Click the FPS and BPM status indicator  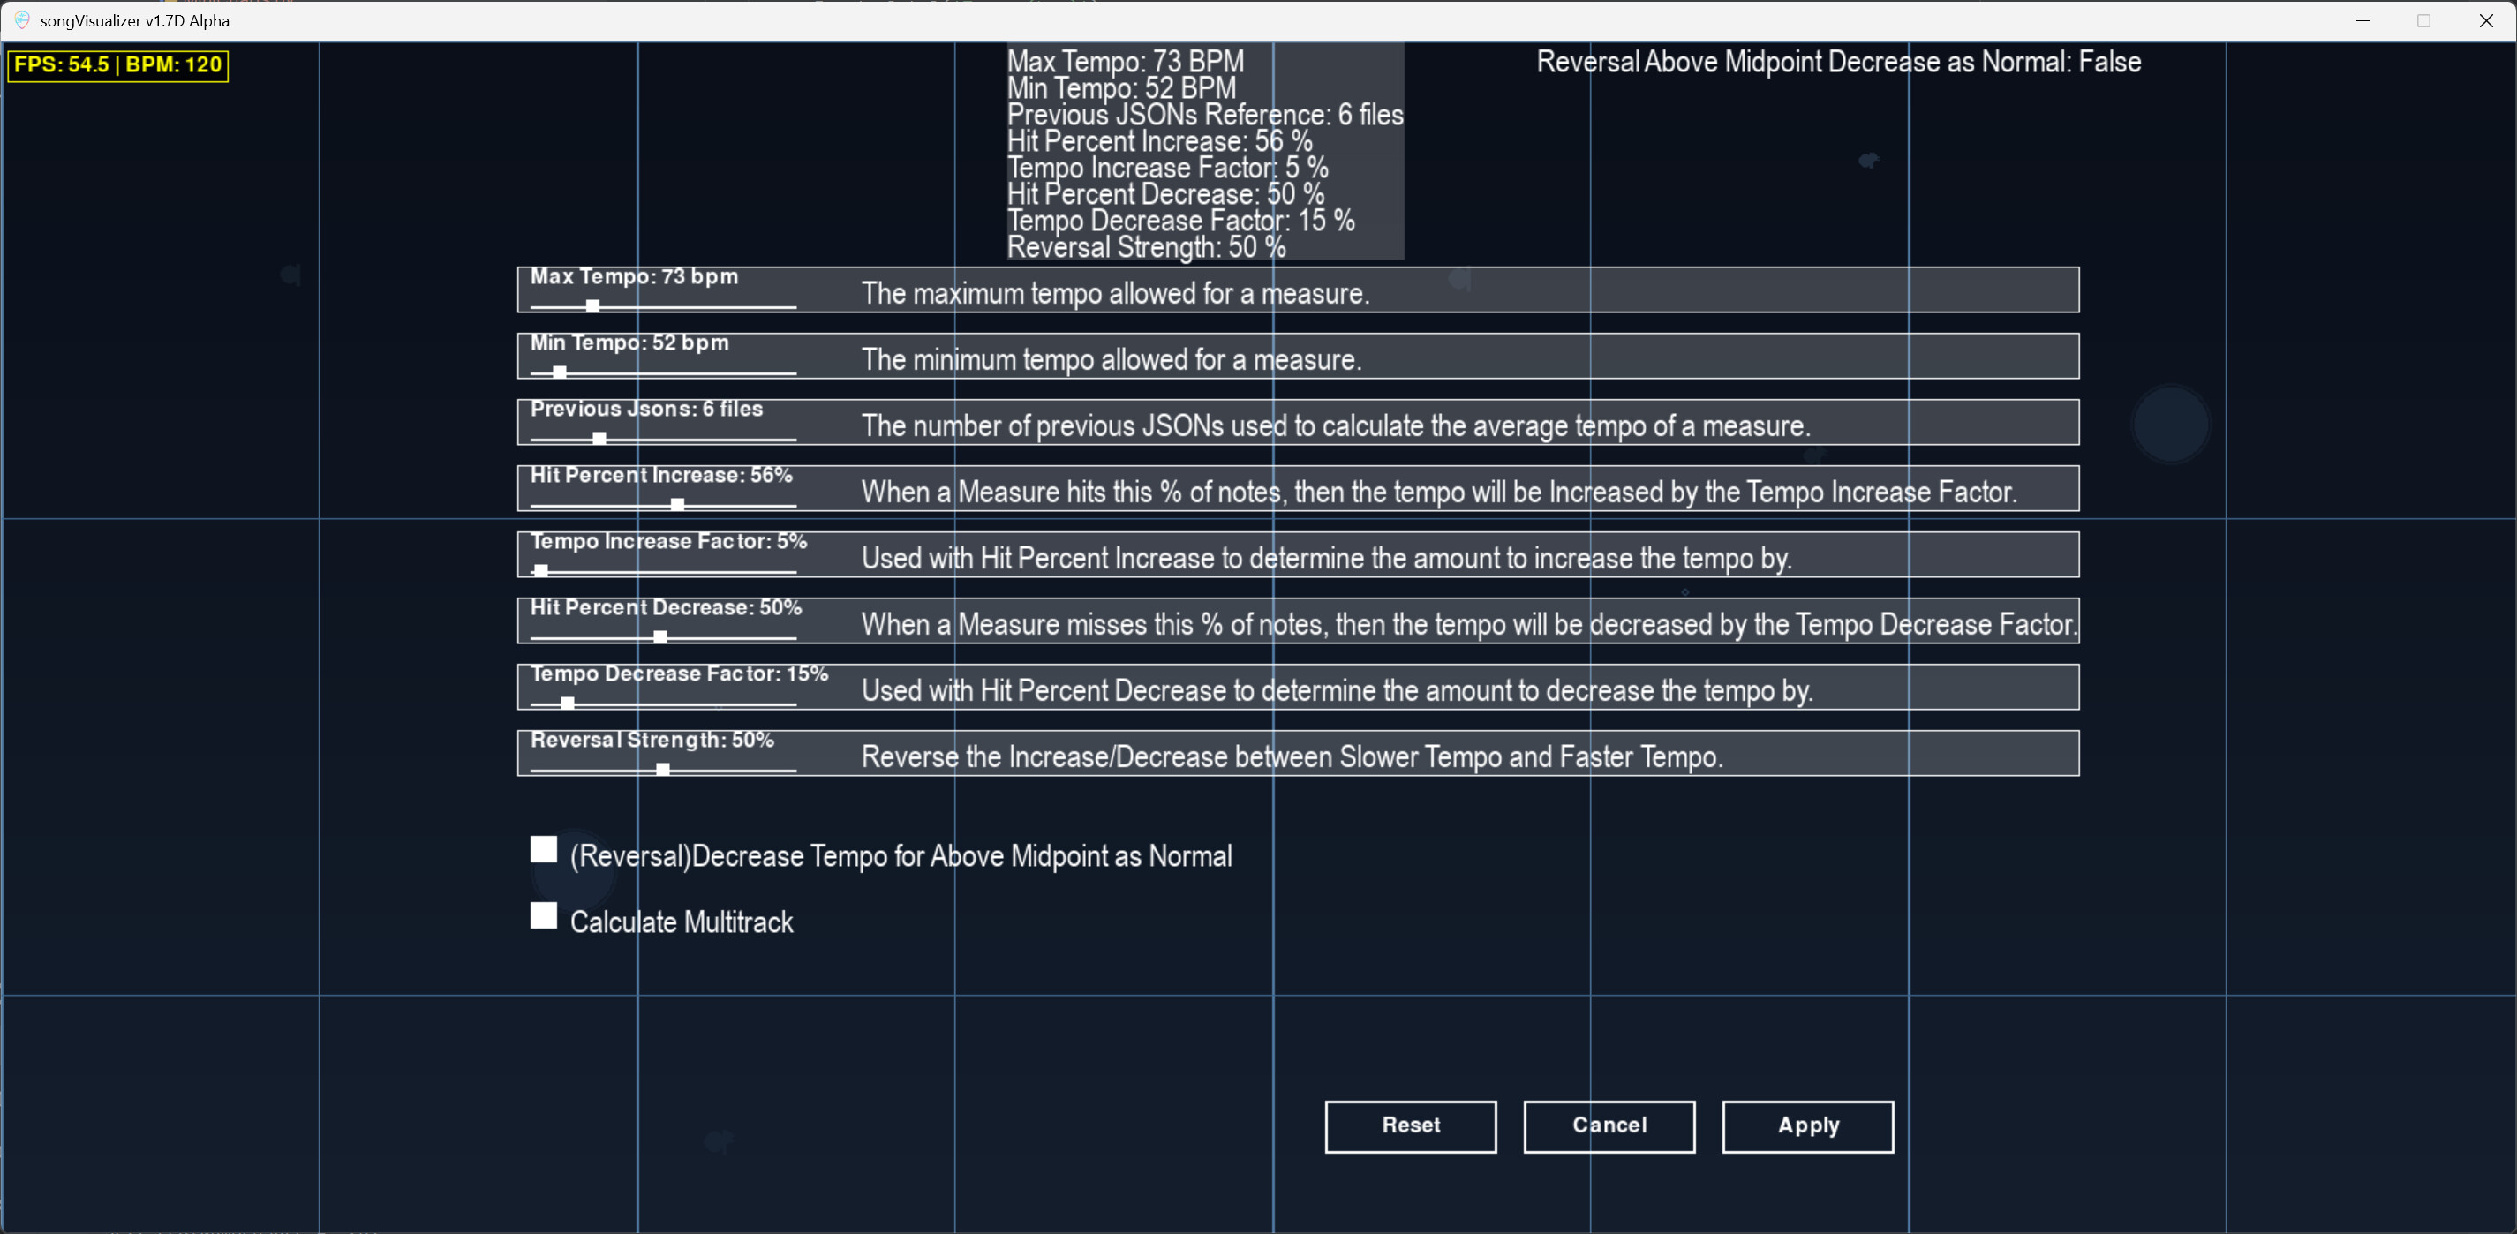click(117, 65)
